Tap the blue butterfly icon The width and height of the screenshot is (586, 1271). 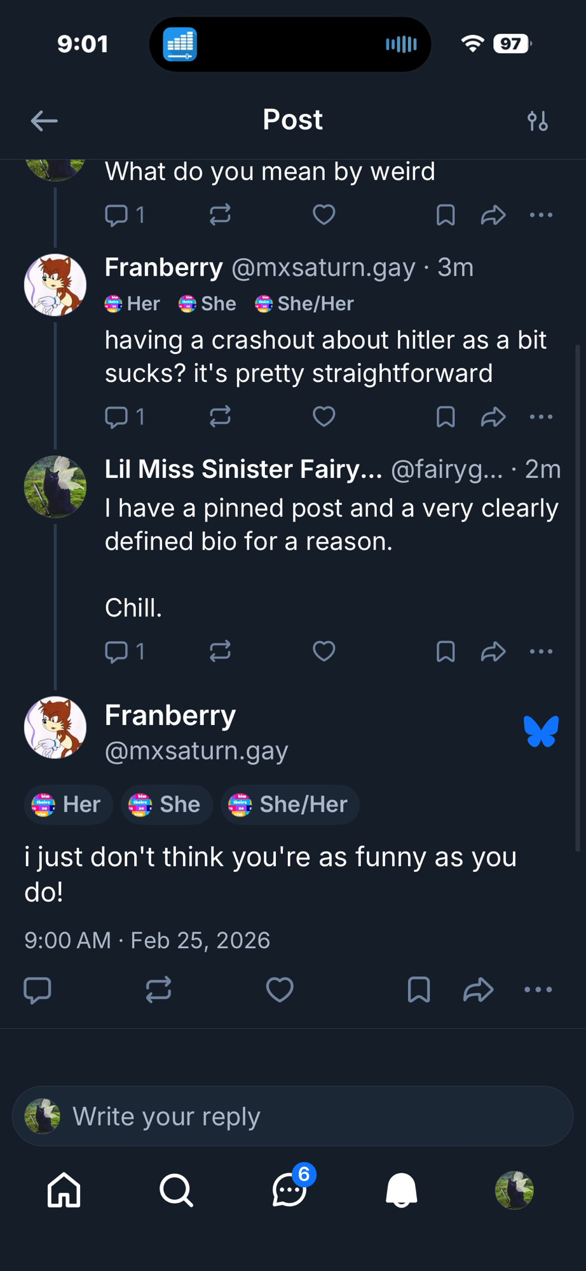[x=541, y=731]
